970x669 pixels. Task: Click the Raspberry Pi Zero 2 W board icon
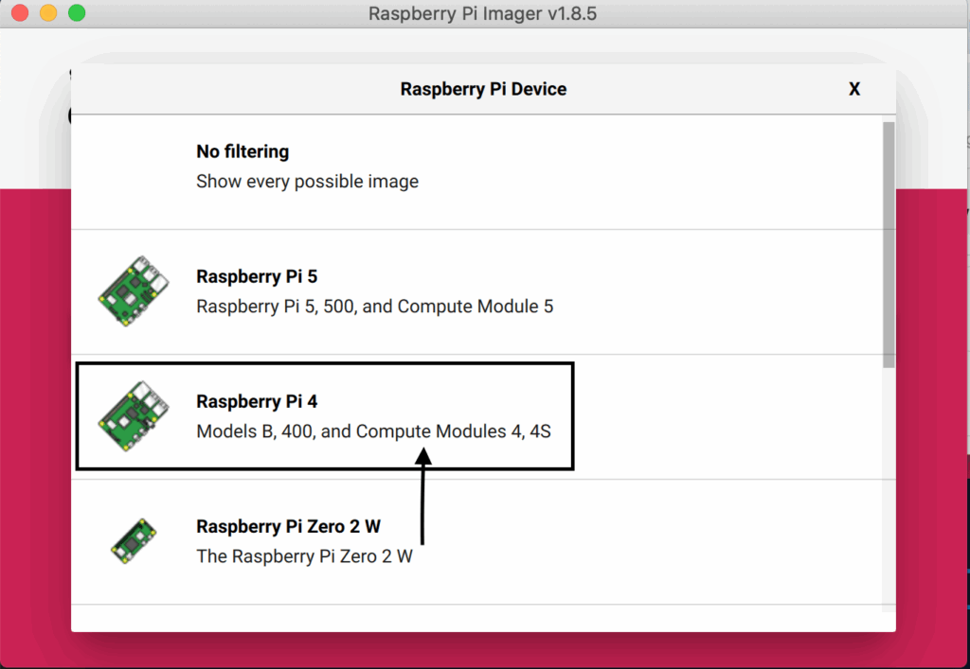click(x=134, y=540)
